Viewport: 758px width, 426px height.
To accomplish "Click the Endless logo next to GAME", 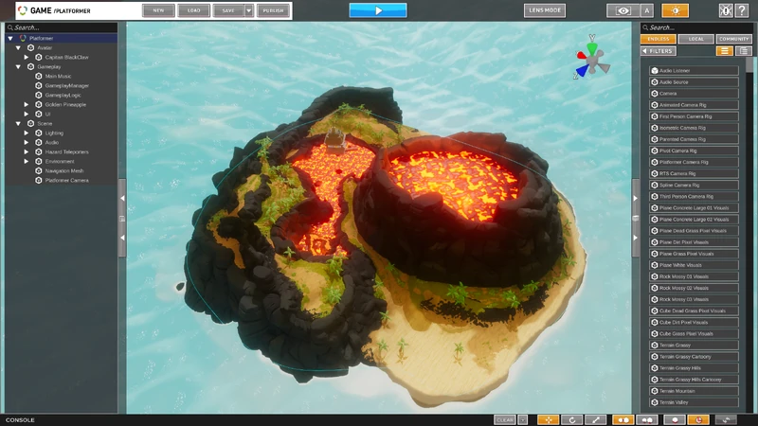I will pos(22,10).
